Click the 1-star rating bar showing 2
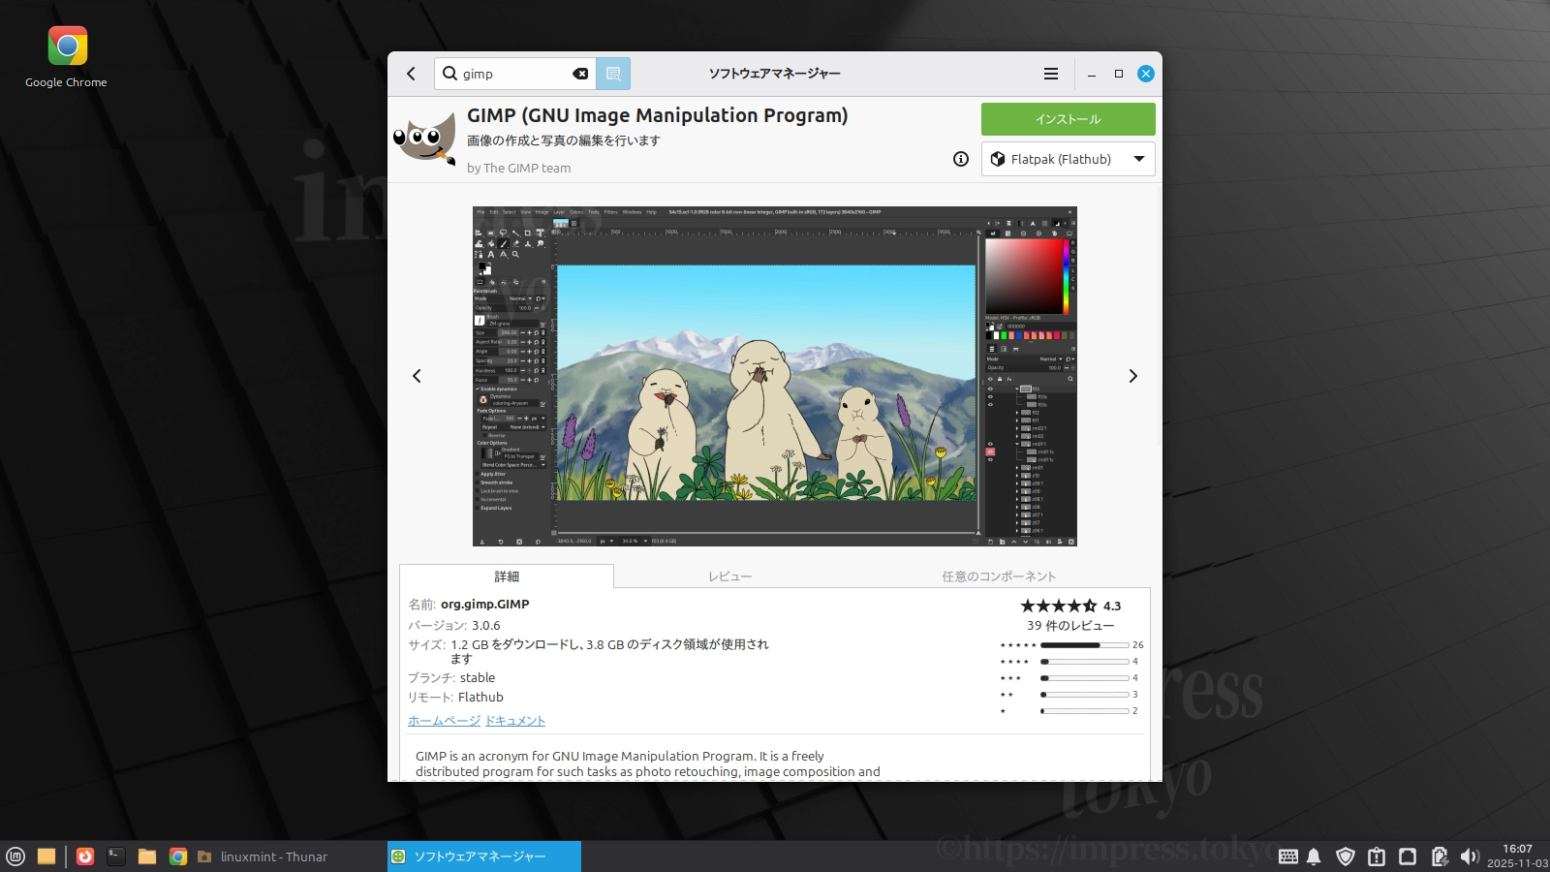The height and width of the screenshot is (872, 1550). [1085, 711]
